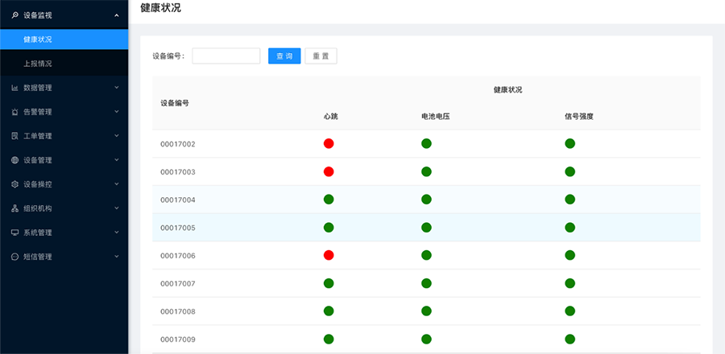The width and height of the screenshot is (725, 354).
Task: Click green 电池电压 indicator for device 00017005
Action: [426, 228]
